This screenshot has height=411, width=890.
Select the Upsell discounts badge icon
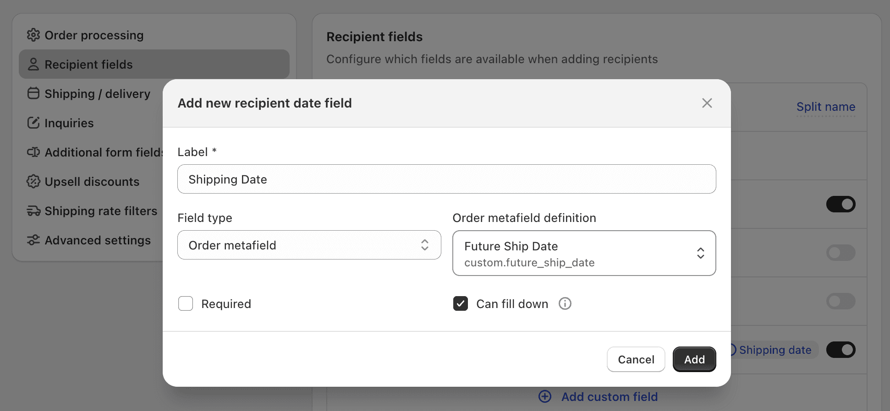point(33,182)
